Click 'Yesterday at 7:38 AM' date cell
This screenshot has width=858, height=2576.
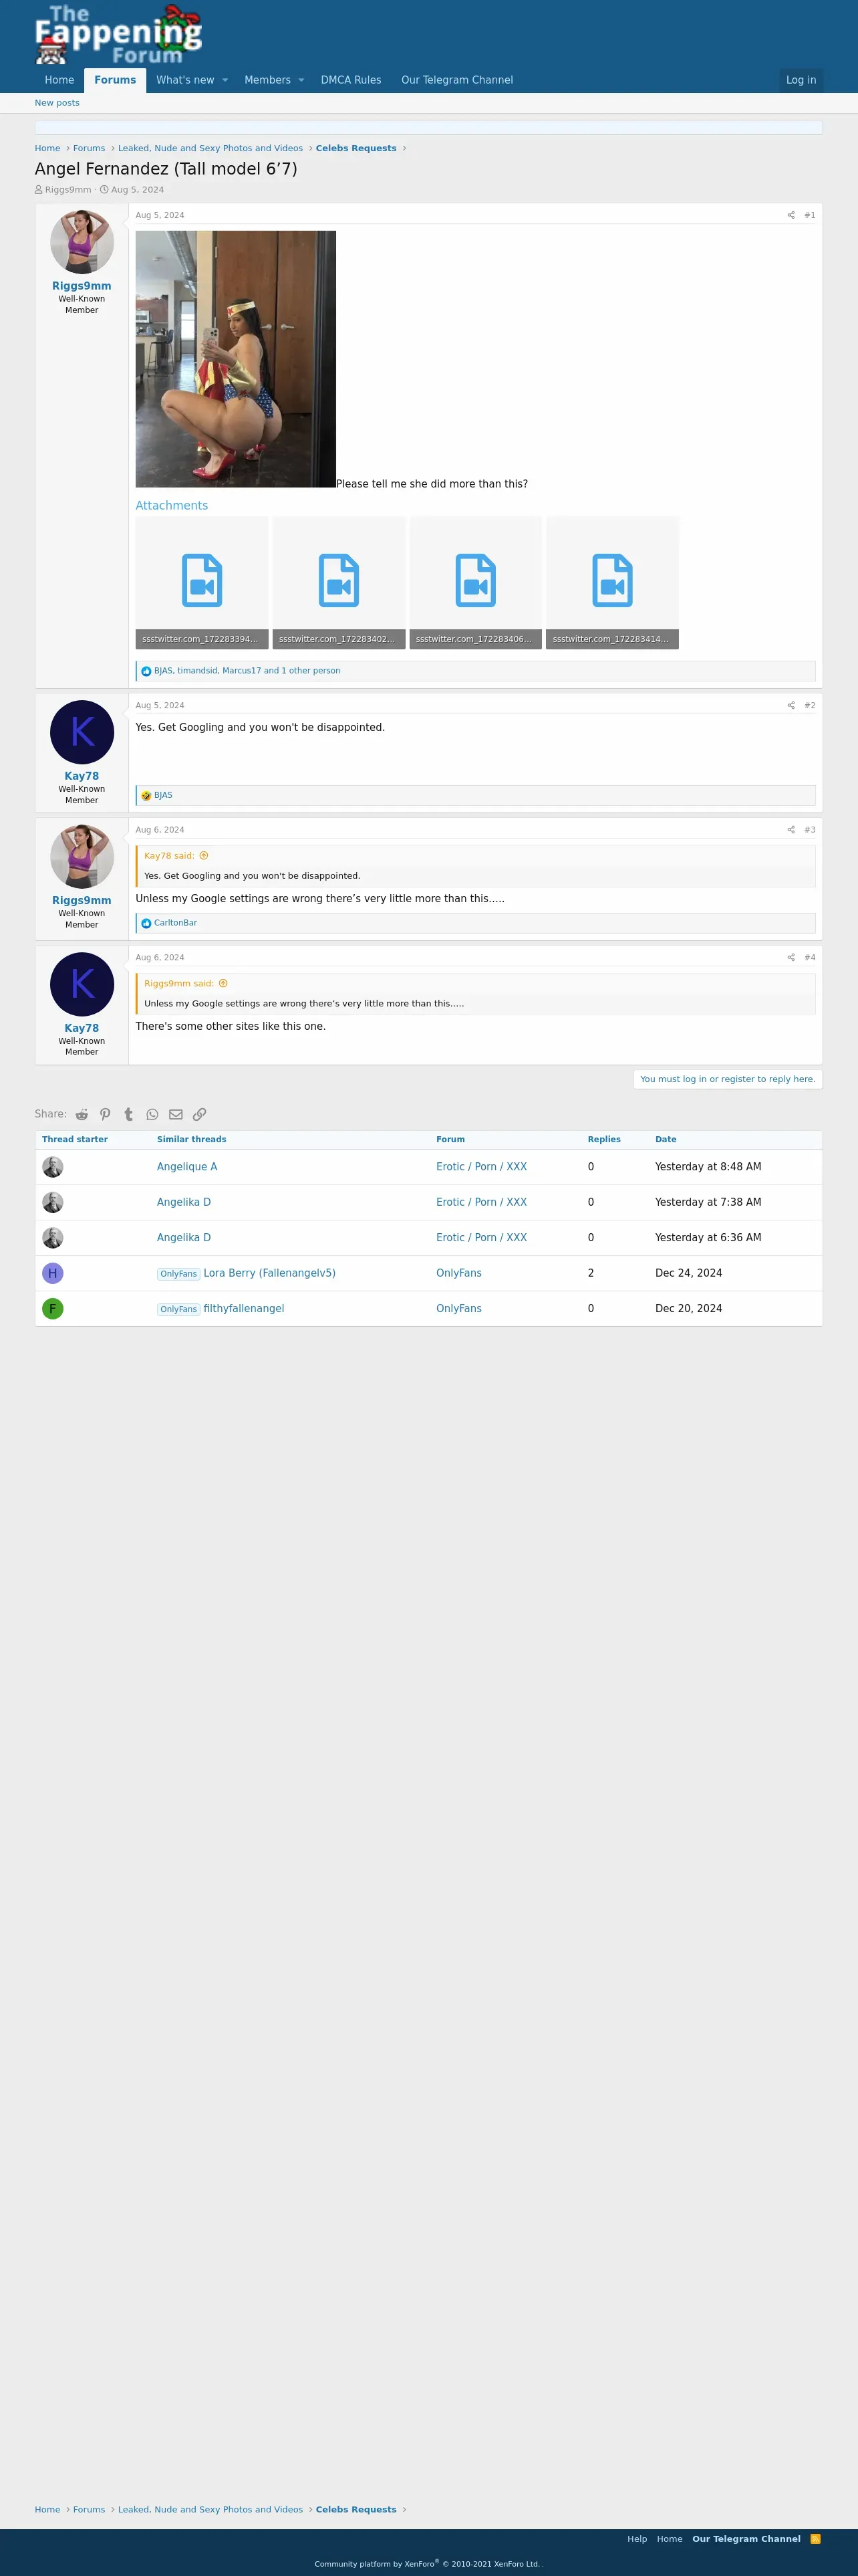(x=708, y=1202)
